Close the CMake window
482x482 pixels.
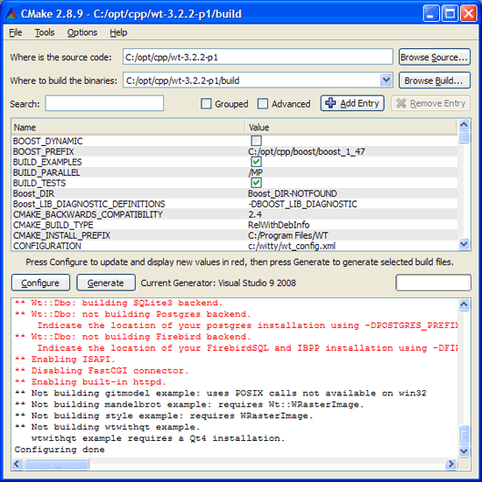[x=469, y=14]
